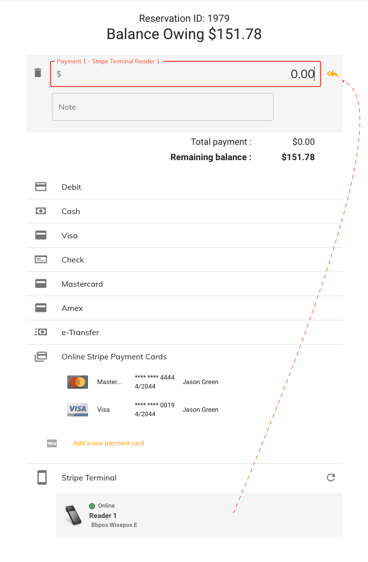Open Add a new payment card link

[109, 443]
